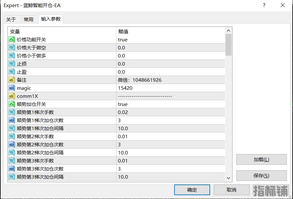
Task: Select the 止损 variable name
Action: click(x=22, y=64)
